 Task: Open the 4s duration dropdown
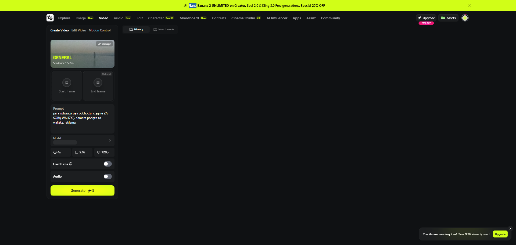(60, 152)
